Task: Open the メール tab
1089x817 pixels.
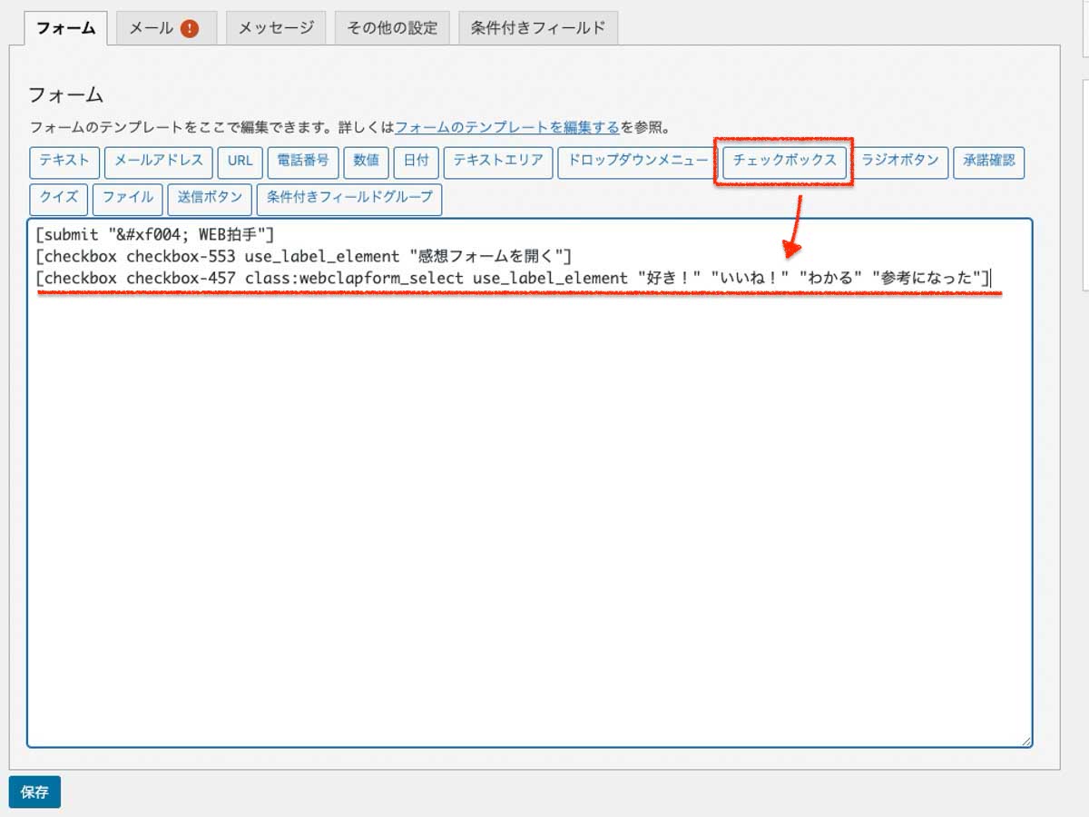Action: [x=151, y=28]
